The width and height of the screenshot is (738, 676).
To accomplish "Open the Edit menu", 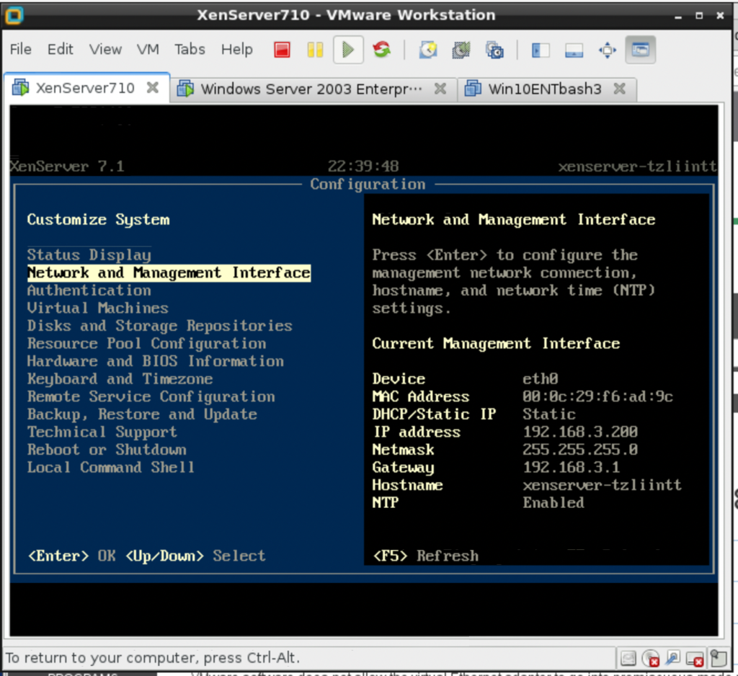I will pos(61,49).
